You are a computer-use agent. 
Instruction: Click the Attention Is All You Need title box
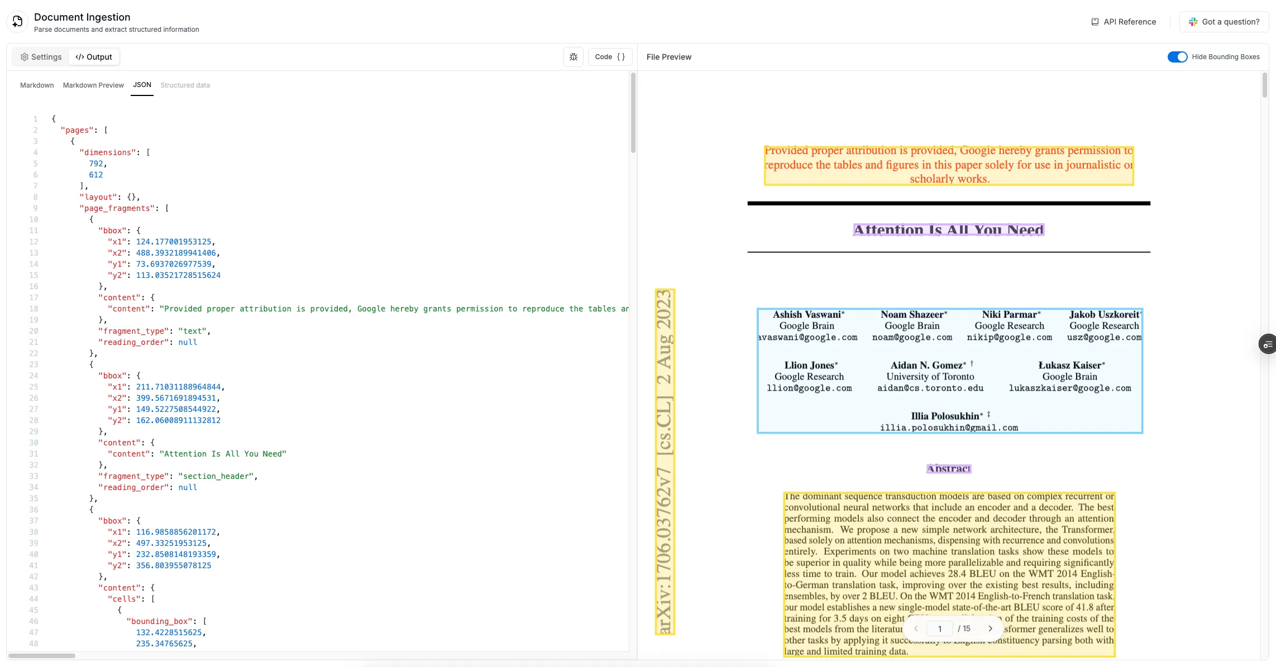[x=949, y=230]
